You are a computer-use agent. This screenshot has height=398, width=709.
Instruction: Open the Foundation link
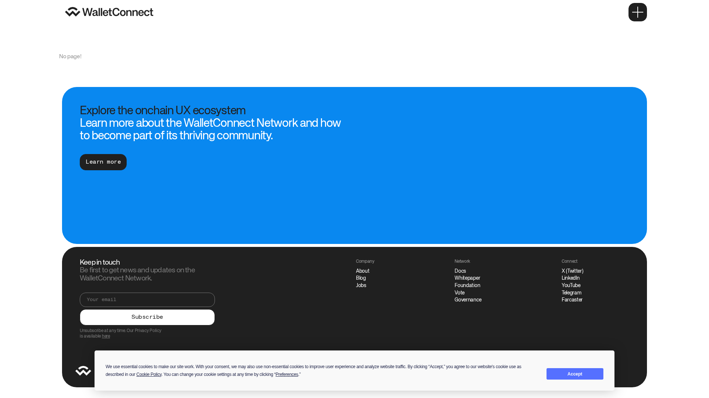[467, 285]
